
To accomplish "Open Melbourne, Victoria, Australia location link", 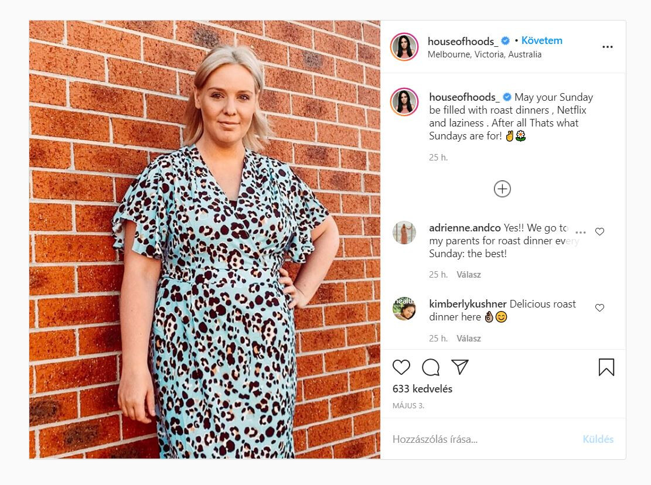I will pos(484,54).
